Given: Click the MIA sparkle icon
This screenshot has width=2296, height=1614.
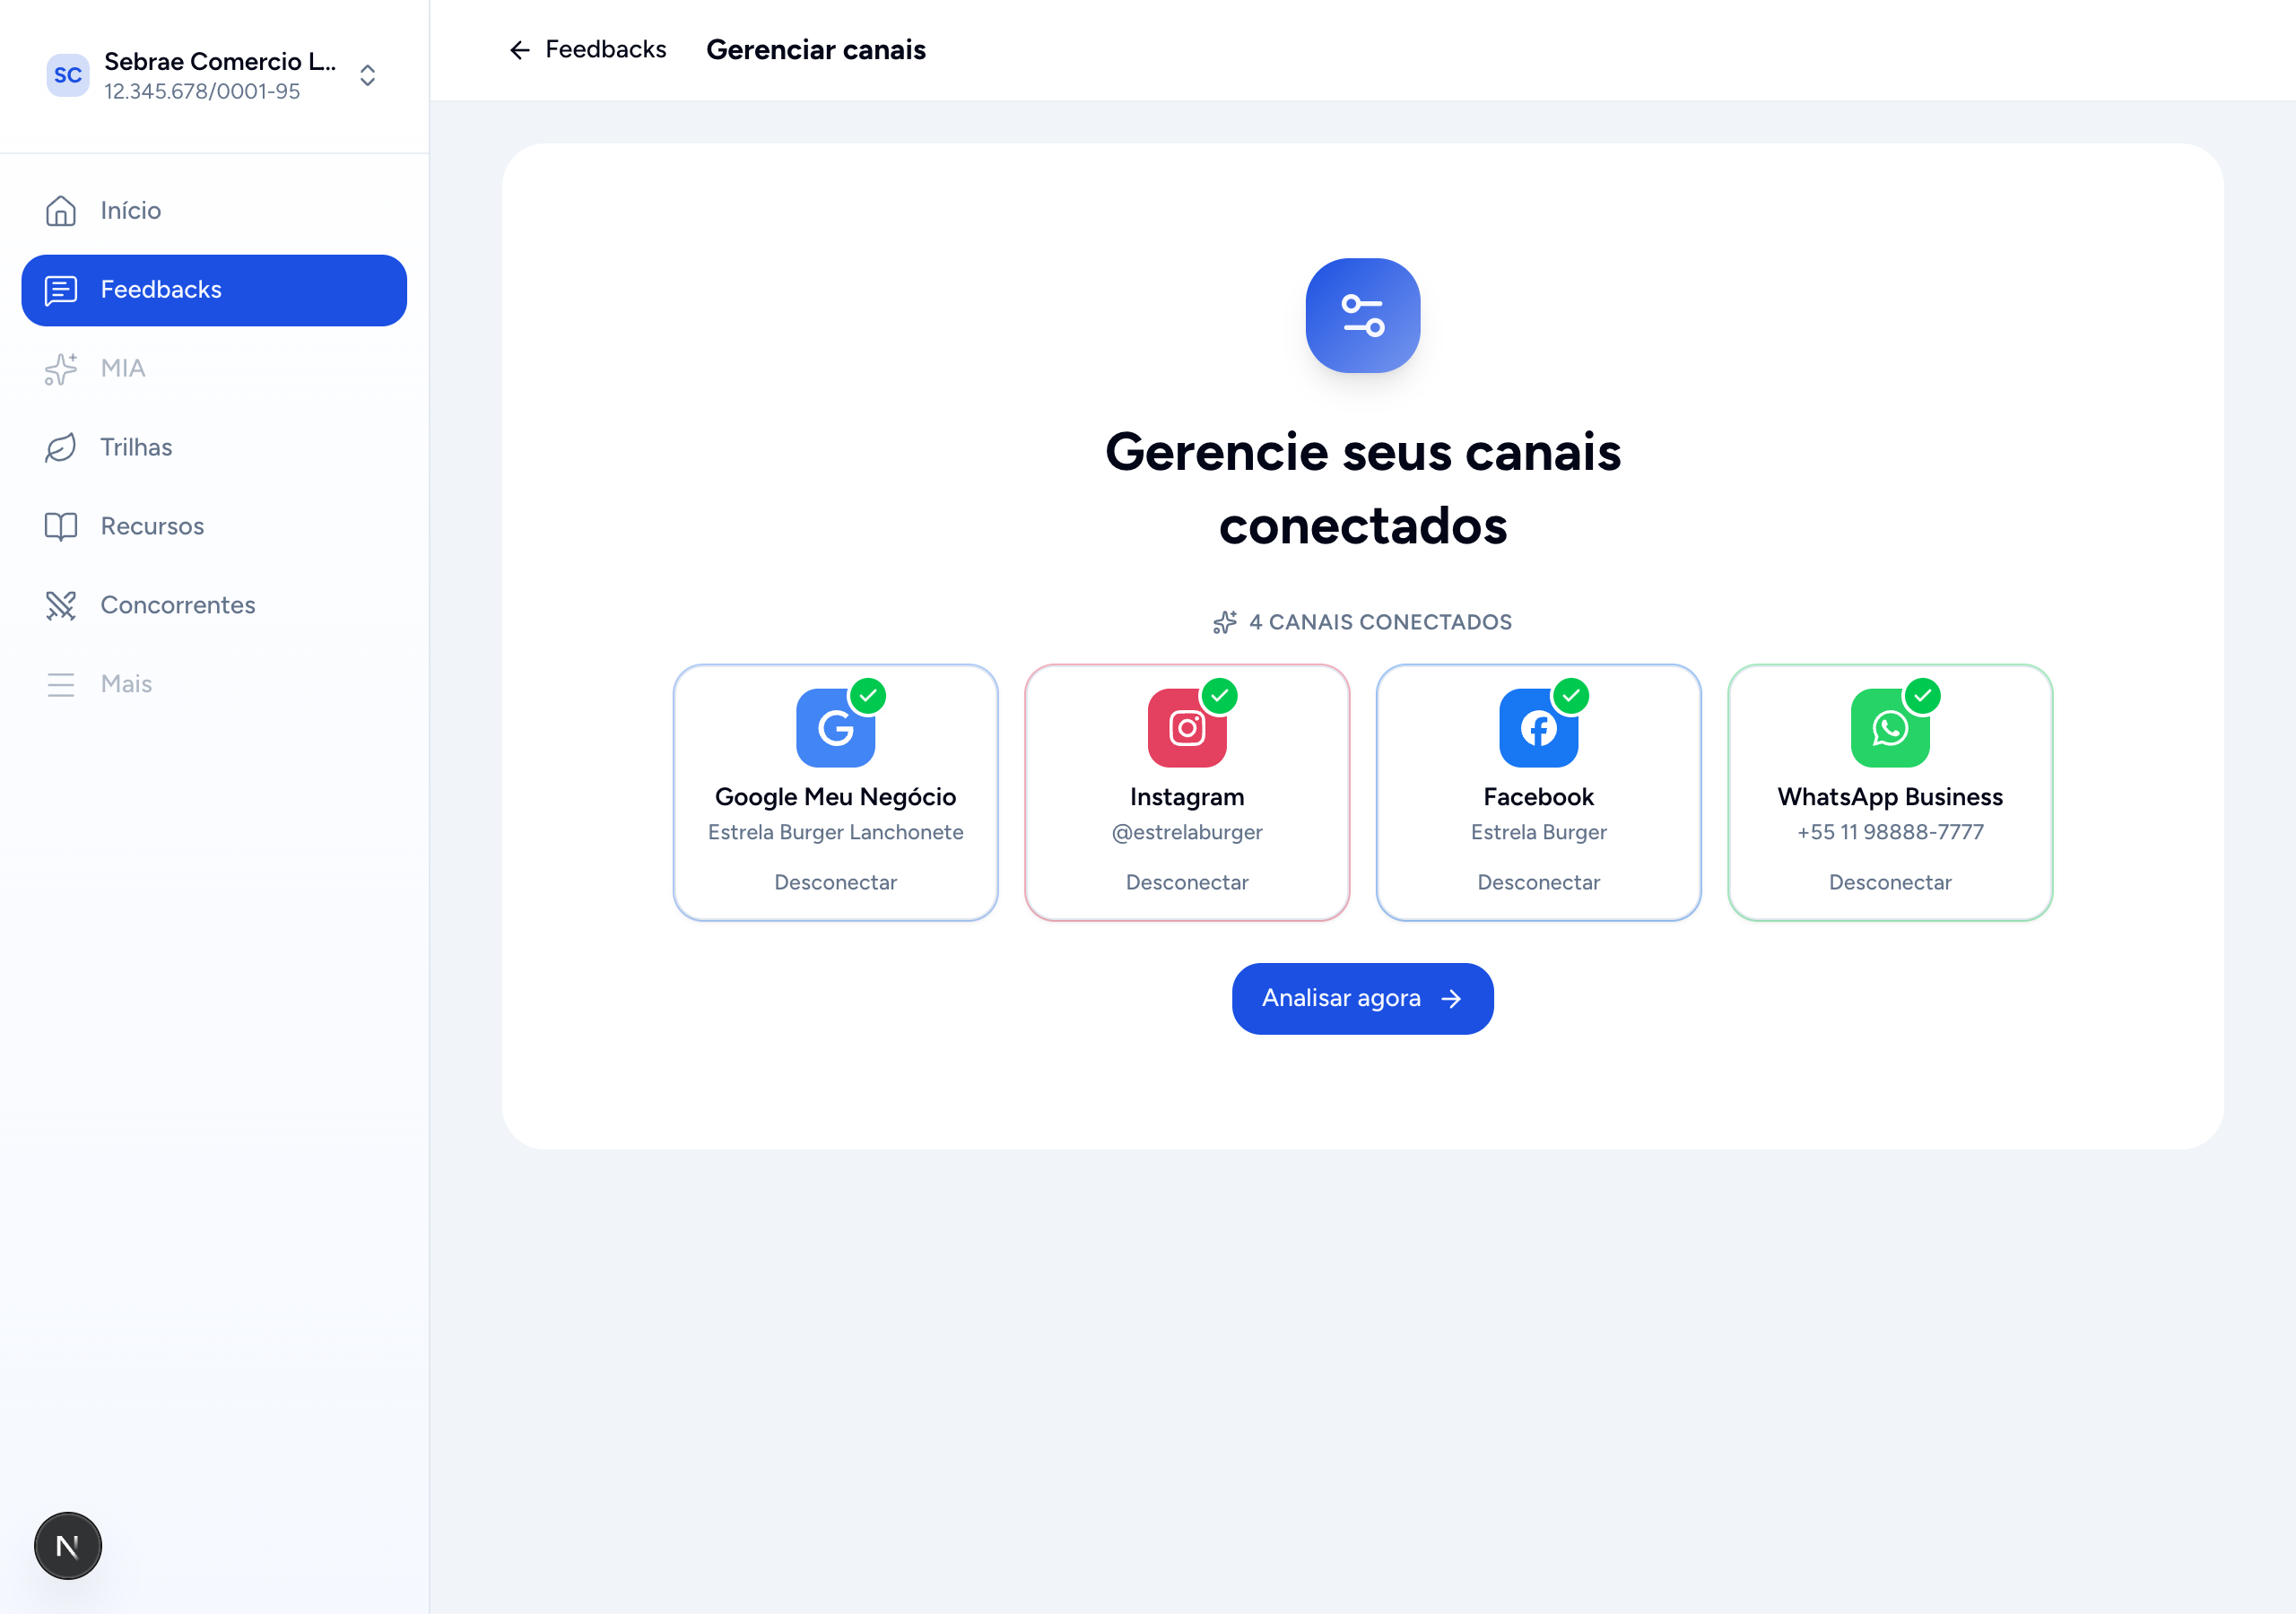Looking at the screenshot, I should coord(61,369).
